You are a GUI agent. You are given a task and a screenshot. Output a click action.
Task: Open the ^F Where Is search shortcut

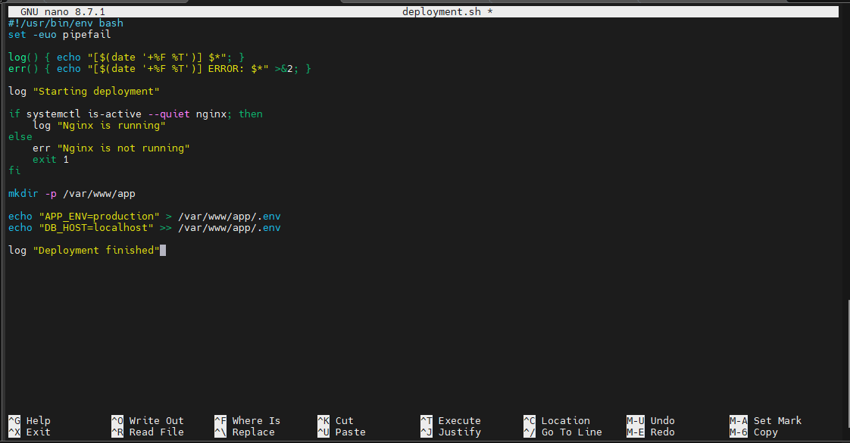[x=247, y=421]
